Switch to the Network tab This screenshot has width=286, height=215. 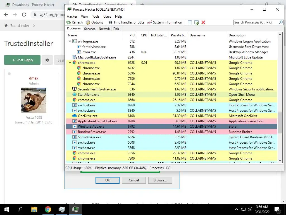pos(104,29)
